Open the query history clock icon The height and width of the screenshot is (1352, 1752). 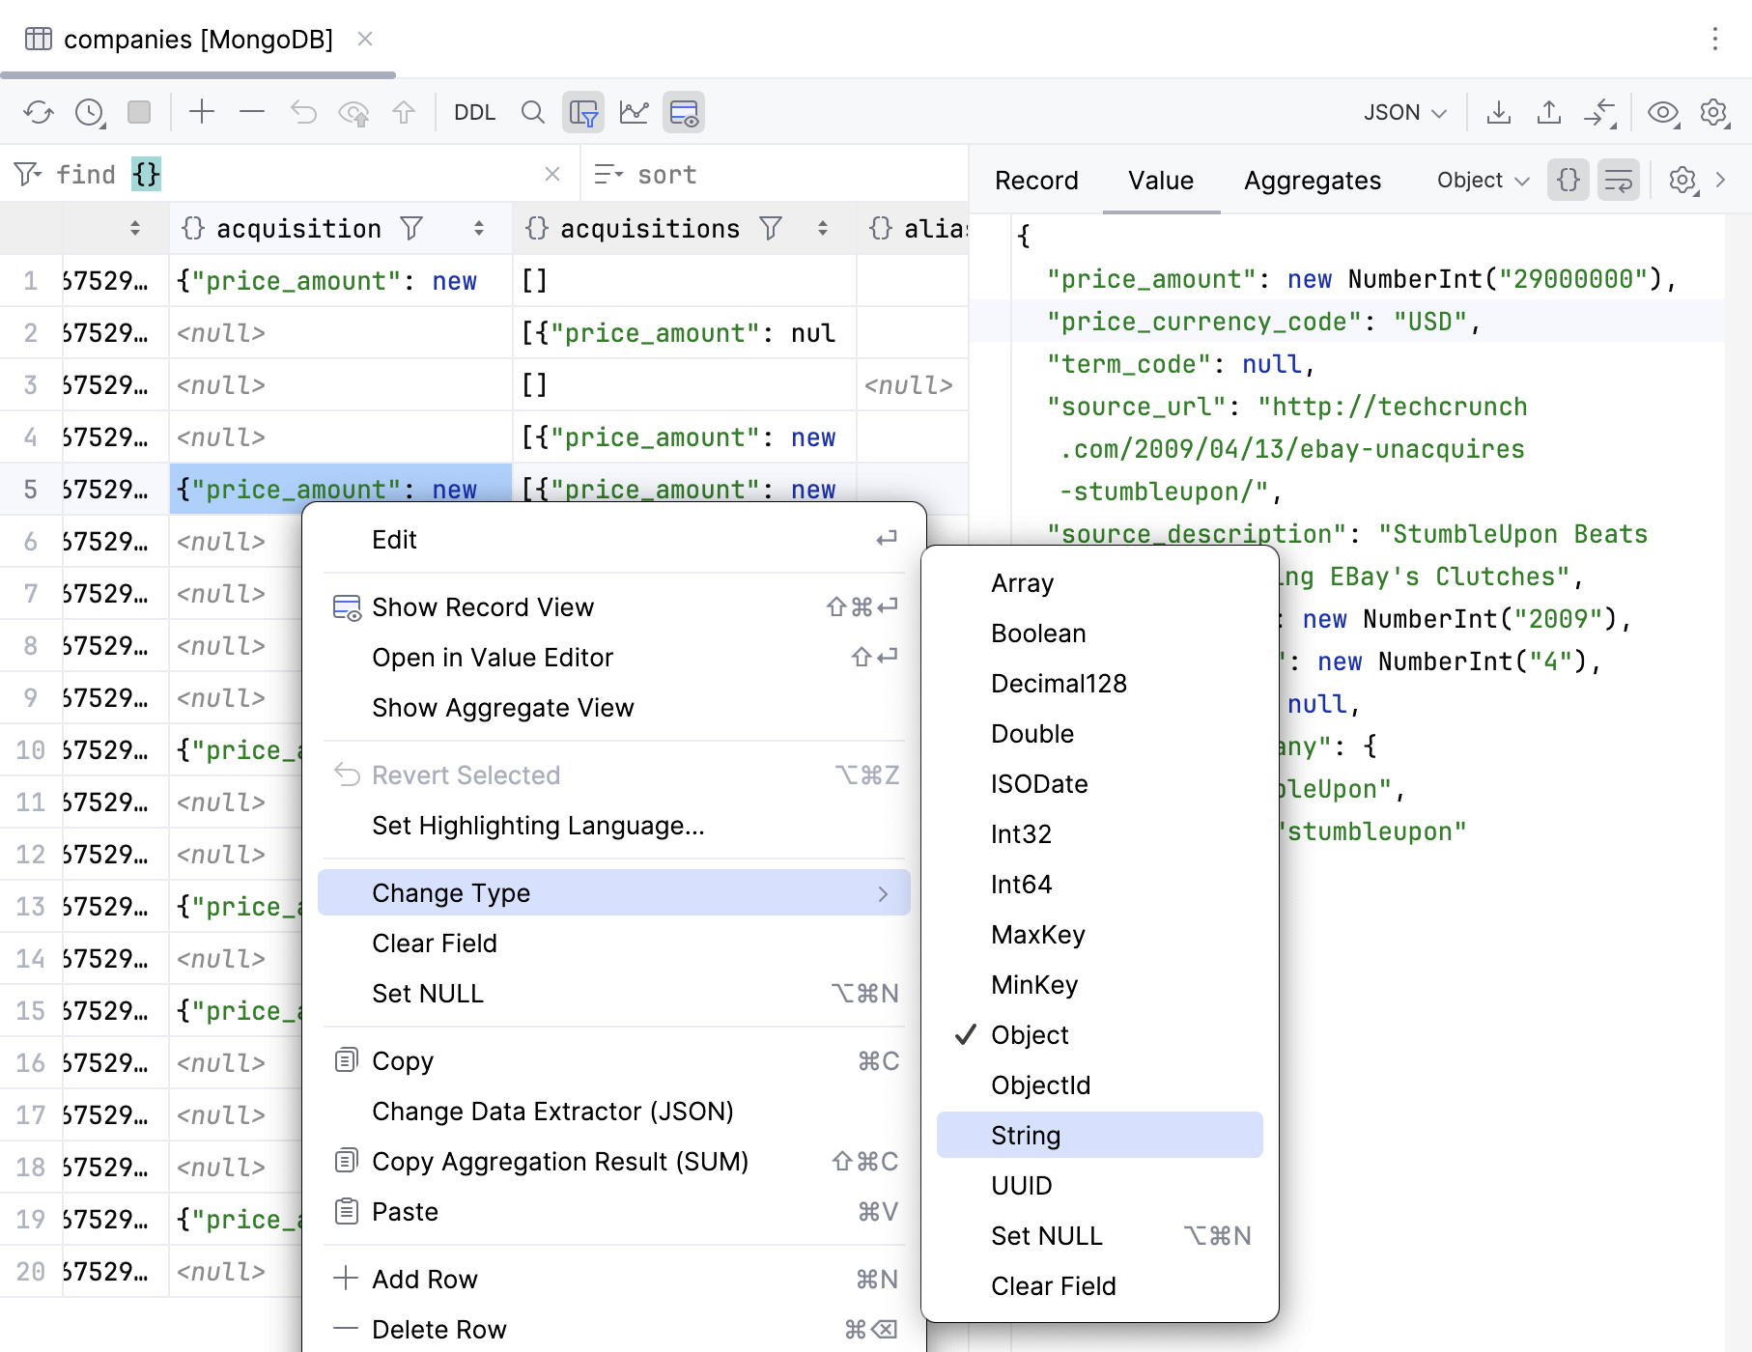(x=89, y=111)
